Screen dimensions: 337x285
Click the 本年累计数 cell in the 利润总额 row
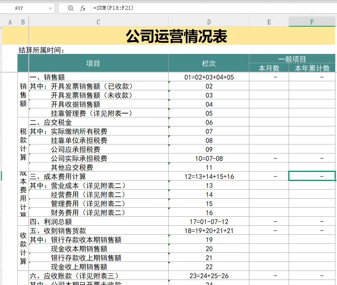tap(312, 221)
